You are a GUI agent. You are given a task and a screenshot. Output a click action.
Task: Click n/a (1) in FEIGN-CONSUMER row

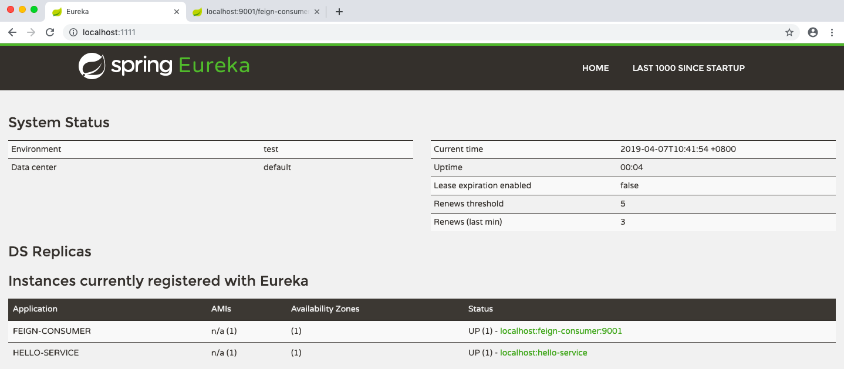point(224,331)
